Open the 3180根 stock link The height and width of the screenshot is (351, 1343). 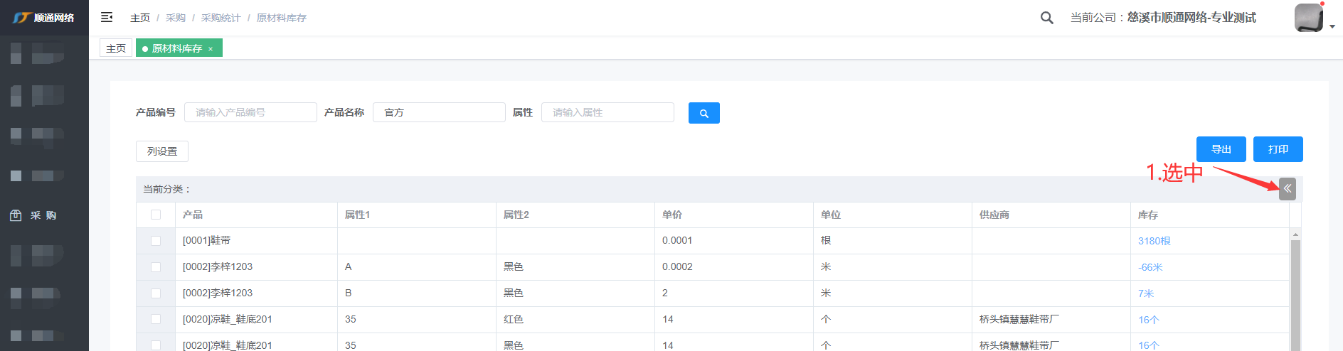point(1154,241)
